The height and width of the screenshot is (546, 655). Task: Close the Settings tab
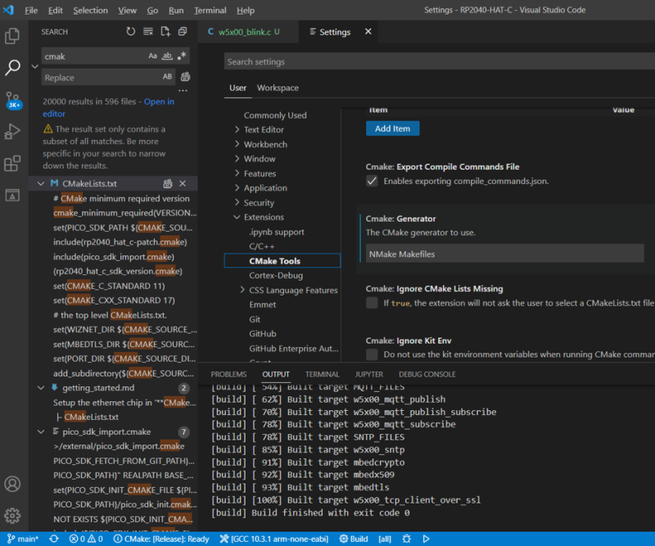(368, 32)
